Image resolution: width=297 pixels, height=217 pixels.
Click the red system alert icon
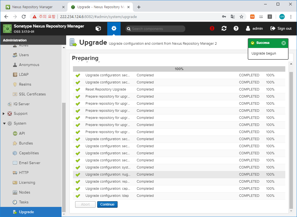(x=212, y=28)
